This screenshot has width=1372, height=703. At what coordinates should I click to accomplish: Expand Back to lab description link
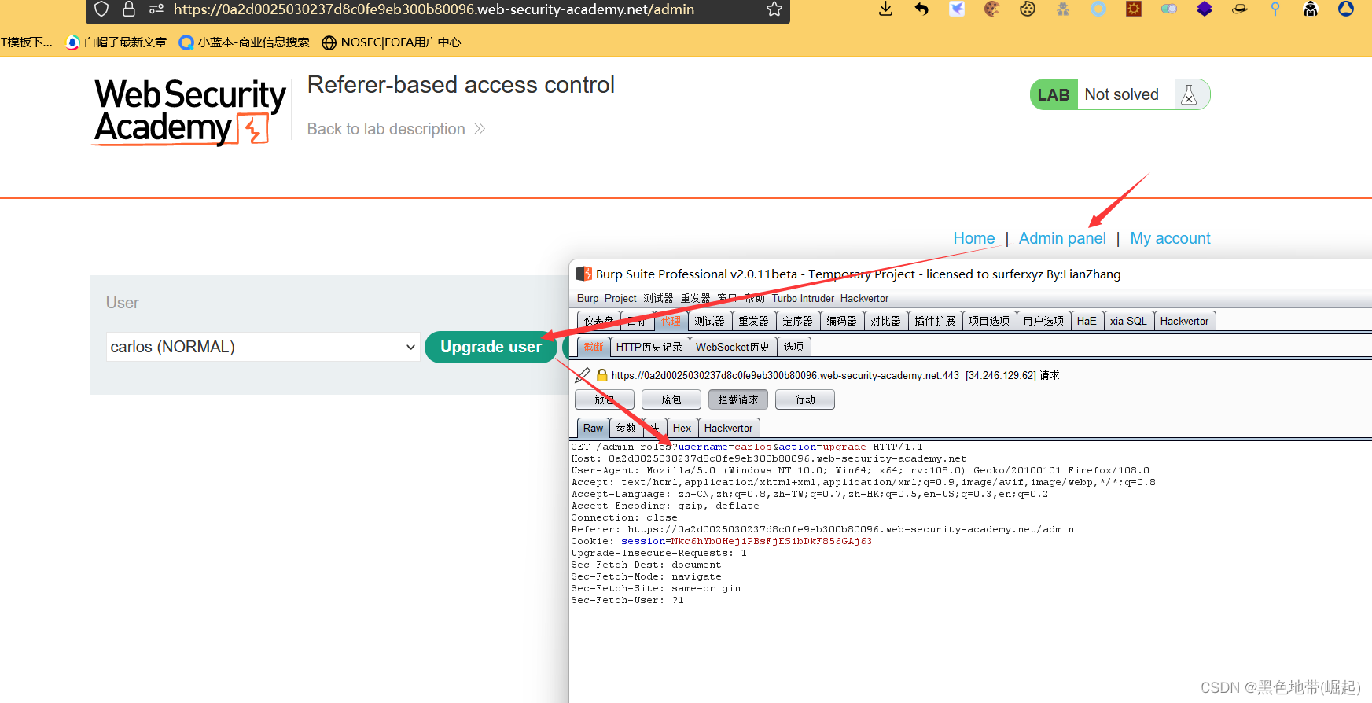click(395, 129)
